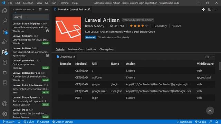Image resolution: width=221 pixels, height=124 pixels.
Task: Switch to the Details tab
Action: click(60, 49)
